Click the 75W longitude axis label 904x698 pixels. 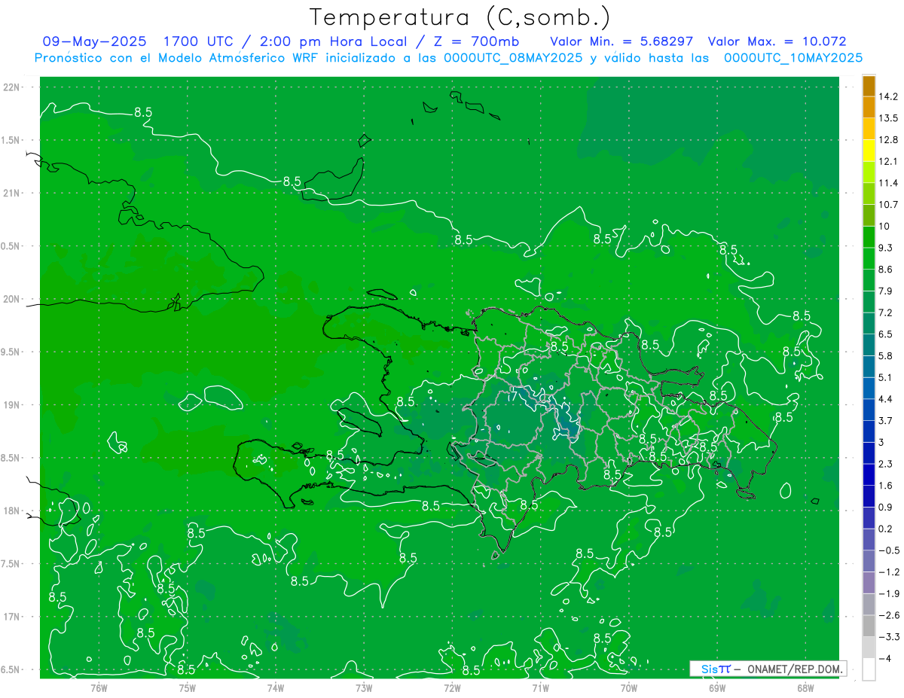click(188, 688)
